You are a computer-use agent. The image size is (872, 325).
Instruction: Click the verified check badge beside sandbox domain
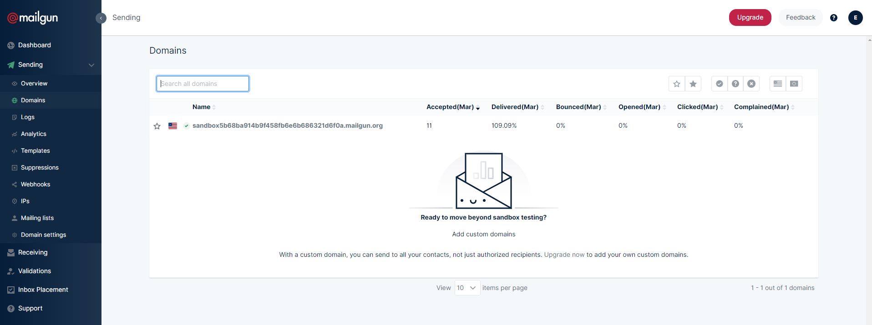click(187, 126)
